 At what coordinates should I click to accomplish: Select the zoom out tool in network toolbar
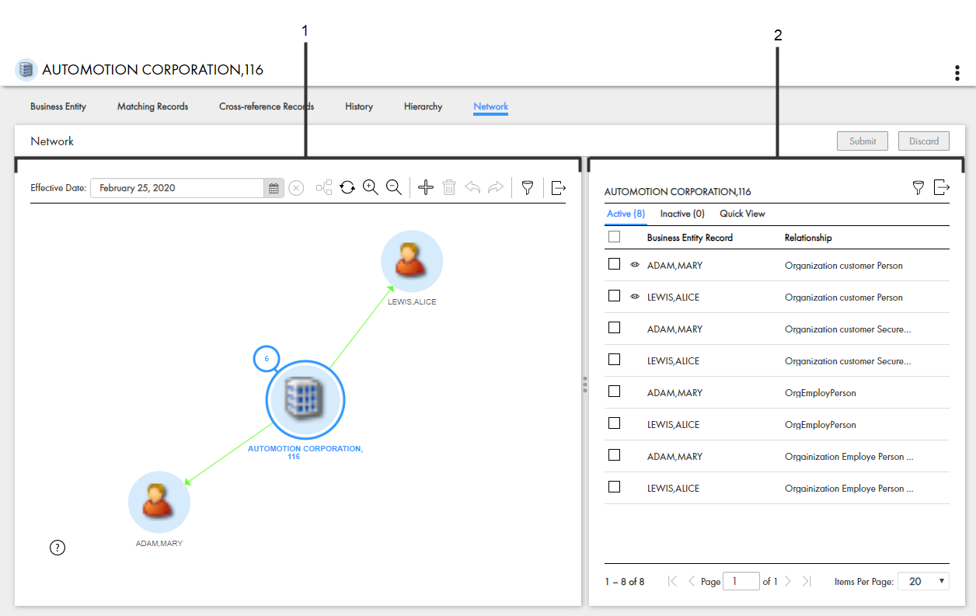click(x=394, y=187)
